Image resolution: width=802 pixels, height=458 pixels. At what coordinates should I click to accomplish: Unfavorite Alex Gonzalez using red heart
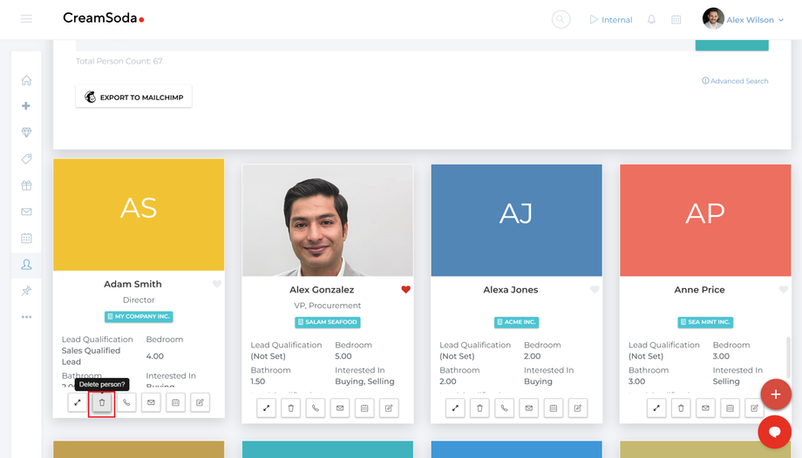coord(405,290)
